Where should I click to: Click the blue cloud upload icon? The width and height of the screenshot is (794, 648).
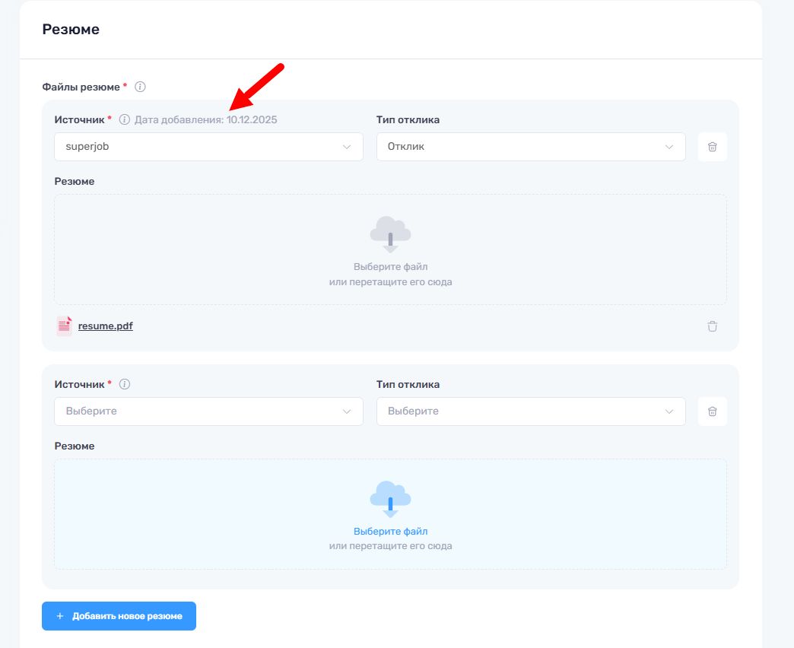[x=390, y=498]
